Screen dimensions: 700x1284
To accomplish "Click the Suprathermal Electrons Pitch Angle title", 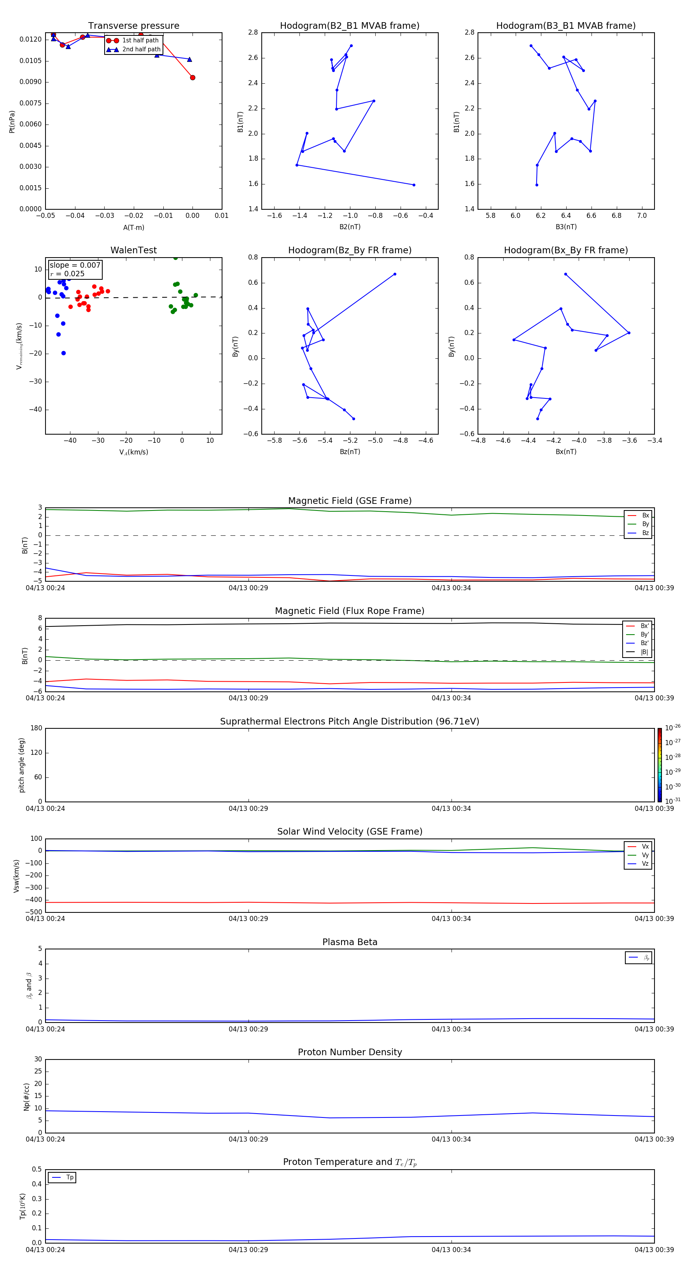I will click(x=350, y=722).
